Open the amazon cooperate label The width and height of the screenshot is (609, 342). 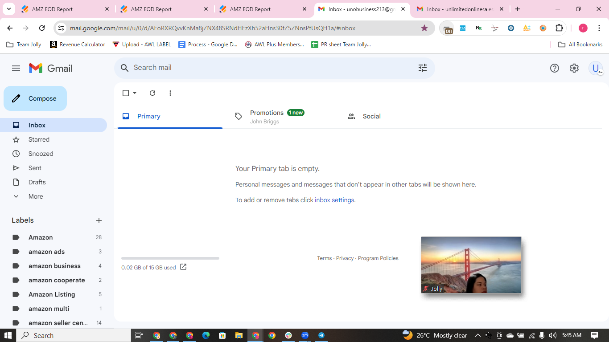(x=53, y=280)
